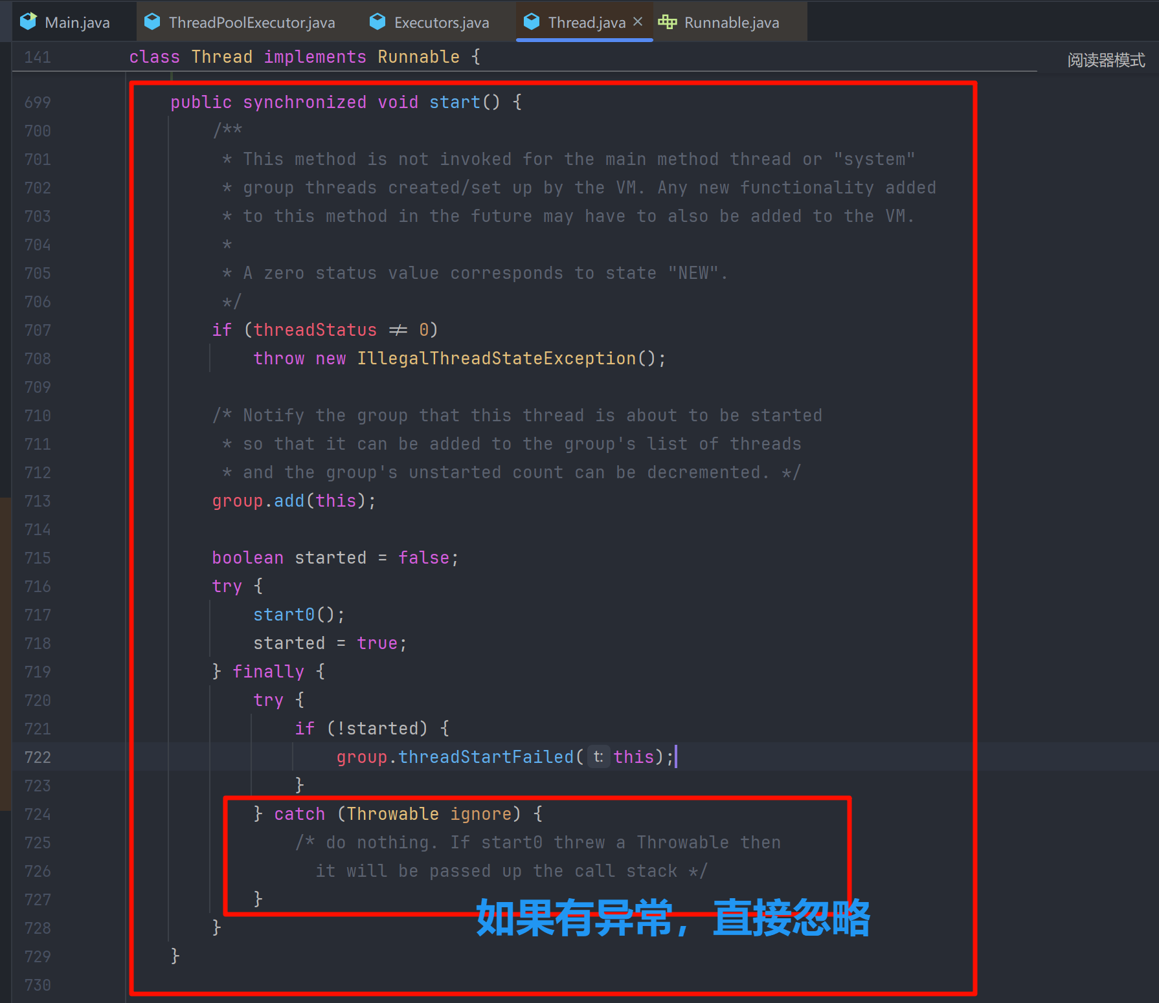Image resolution: width=1159 pixels, height=1003 pixels.
Task: Click the Runnable.java interface icon
Action: tap(668, 22)
